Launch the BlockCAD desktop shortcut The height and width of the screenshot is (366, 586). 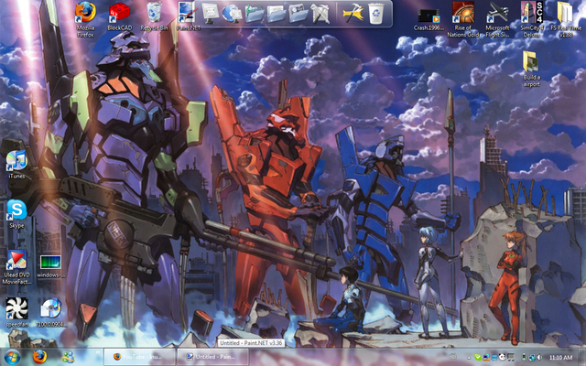coord(120,16)
